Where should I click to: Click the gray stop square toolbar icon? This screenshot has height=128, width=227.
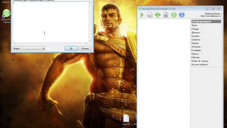coord(150,15)
